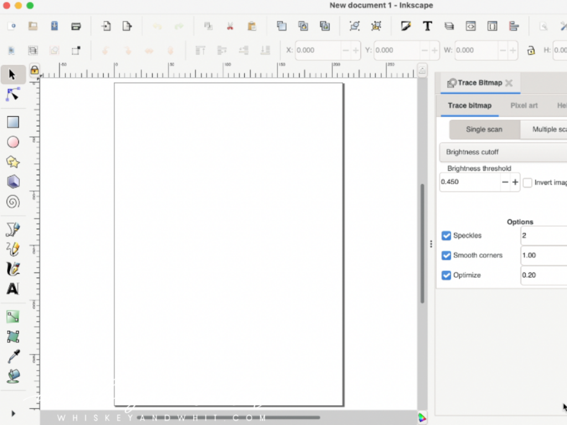Open Align and Distribute icon
Screen dimensions: 567x425
tap(514, 26)
